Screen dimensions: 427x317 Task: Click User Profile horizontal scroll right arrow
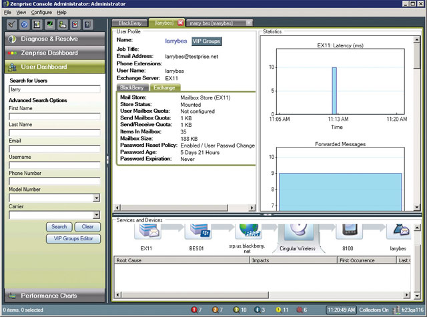coord(252,208)
